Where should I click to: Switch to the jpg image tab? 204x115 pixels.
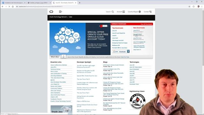coord(39,3)
